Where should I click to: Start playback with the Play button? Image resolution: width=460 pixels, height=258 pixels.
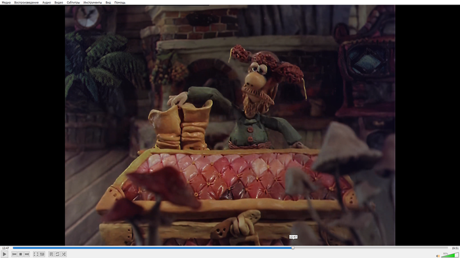[x=5, y=254]
